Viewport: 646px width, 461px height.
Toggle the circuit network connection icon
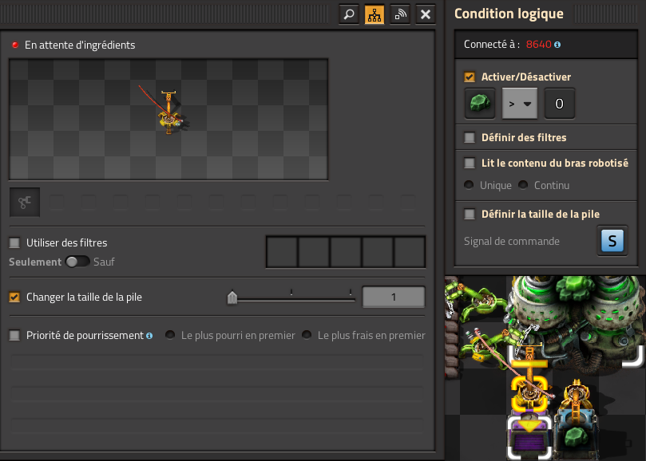[x=375, y=15]
